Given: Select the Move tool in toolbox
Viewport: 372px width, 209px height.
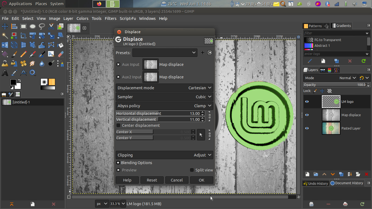Looking at the screenshot, I should tap(5, 26).
